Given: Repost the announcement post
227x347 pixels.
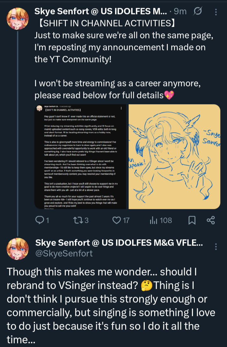Looking at the screenshot, I should 77,220.
